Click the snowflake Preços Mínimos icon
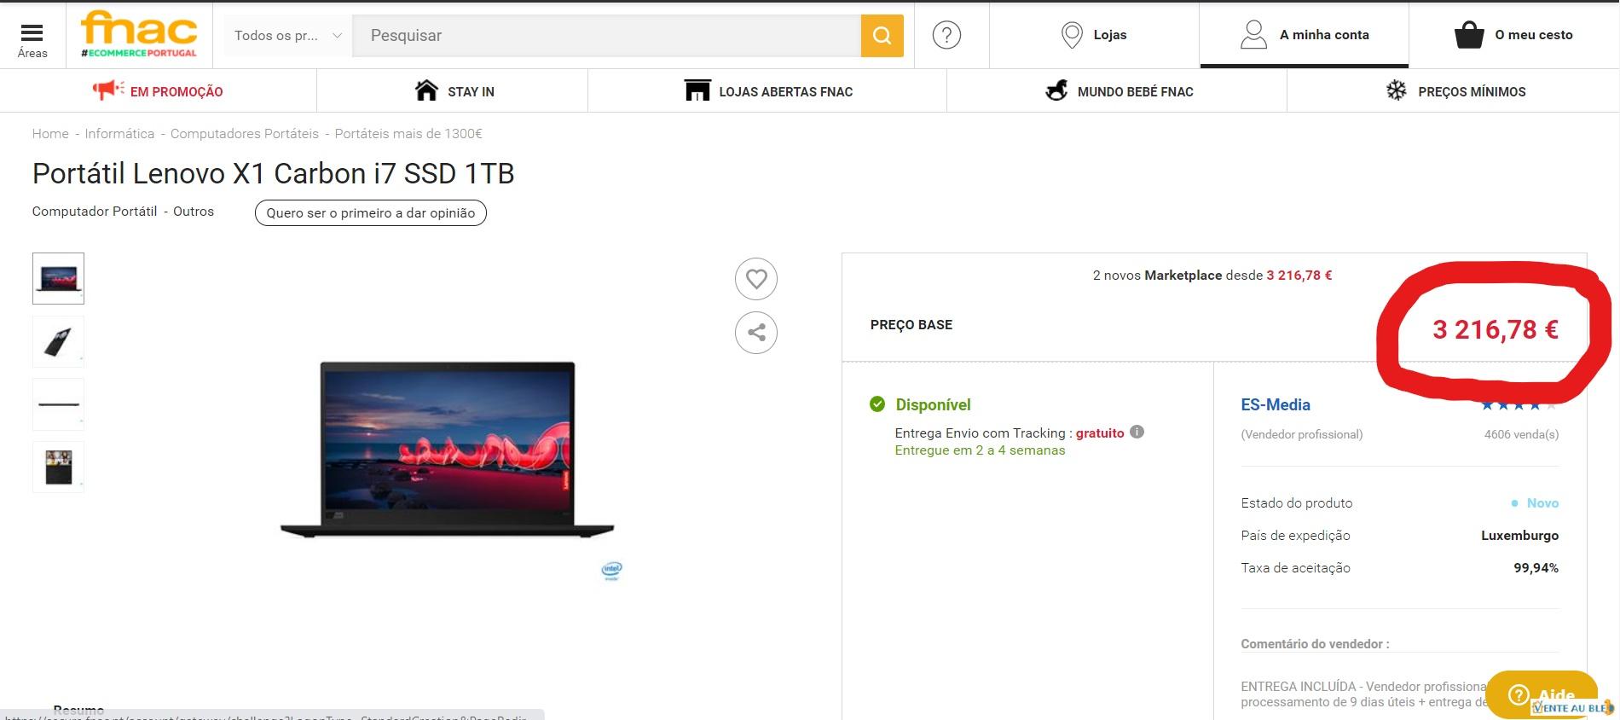The width and height of the screenshot is (1620, 720). pyautogui.click(x=1397, y=90)
